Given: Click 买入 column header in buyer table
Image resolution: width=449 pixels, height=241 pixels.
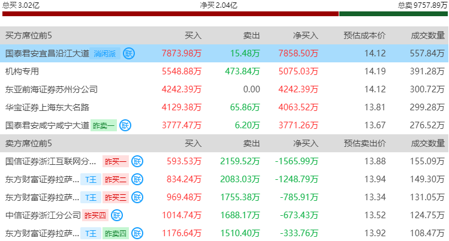Looking at the screenshot, I should (x=193, y=35).
